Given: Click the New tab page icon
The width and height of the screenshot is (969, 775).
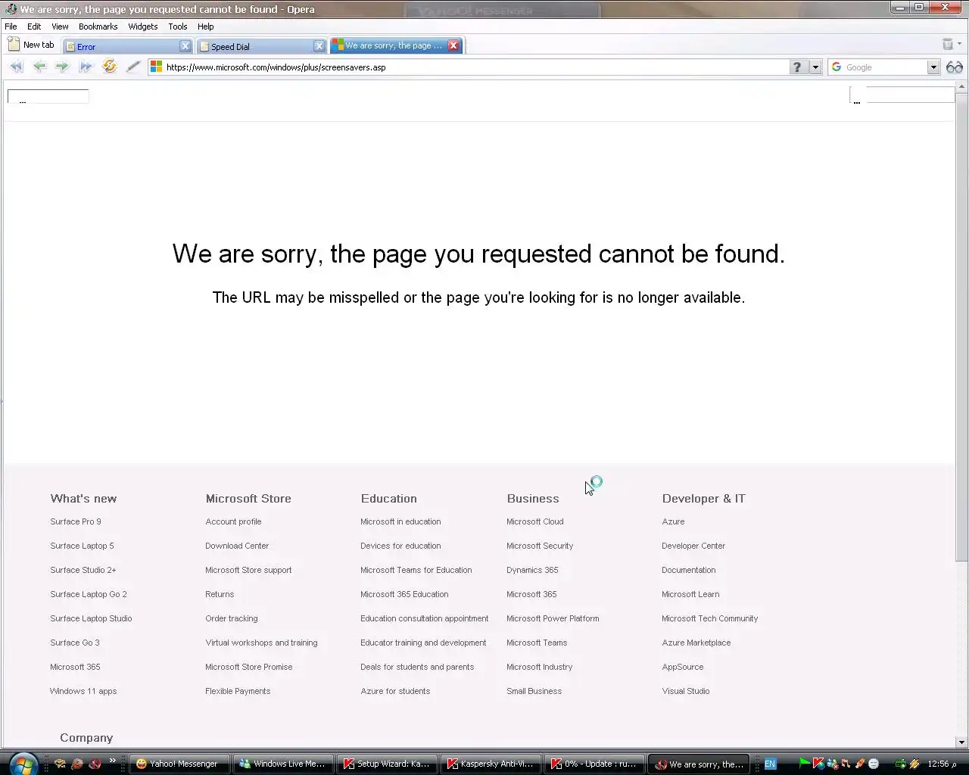Looking at the screenshot, I should click(14, 45).
